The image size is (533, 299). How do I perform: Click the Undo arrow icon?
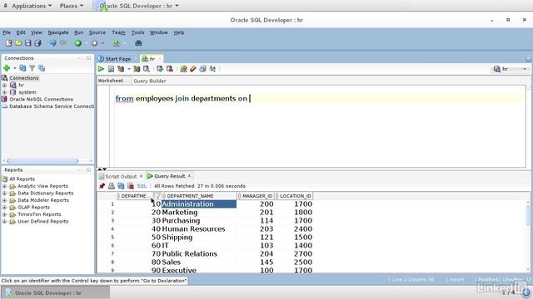click(x=53, y=43)
